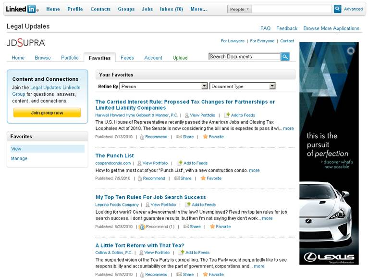Click Add to Feeds icon for Job Search article

(x=187, y=204)
